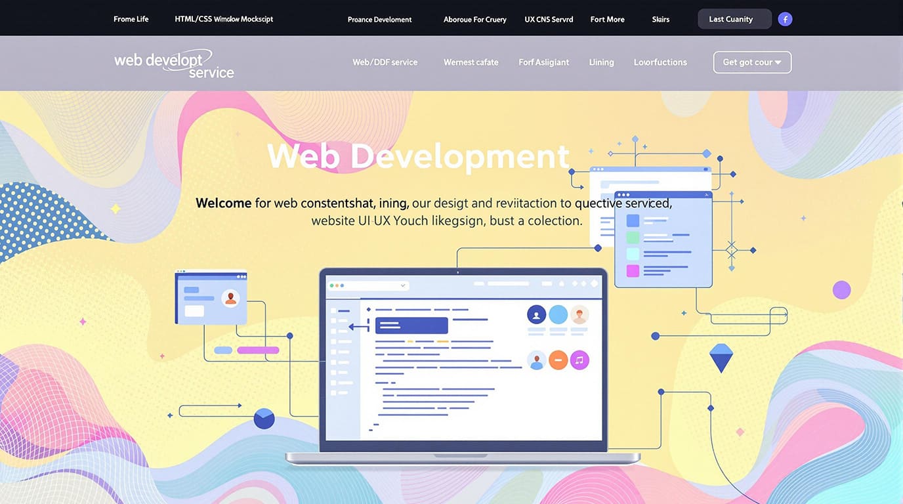Toggle the green status dot in the browser mockup
Viewport: 903px width, 504px height.
point(331,285)
